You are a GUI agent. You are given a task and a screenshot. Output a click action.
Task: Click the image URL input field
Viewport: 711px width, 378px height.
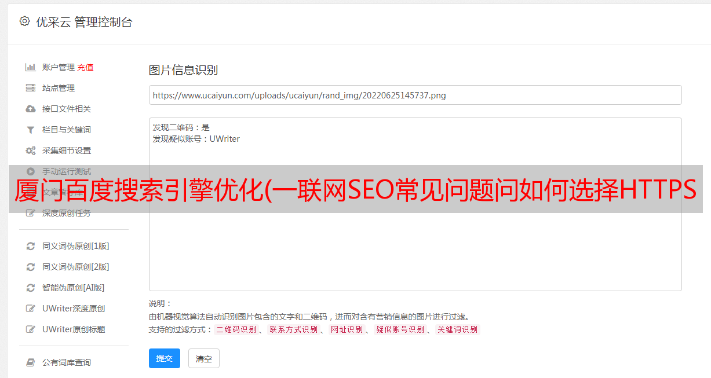point(415,95)
